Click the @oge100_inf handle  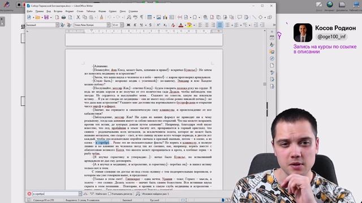point(331,37)
